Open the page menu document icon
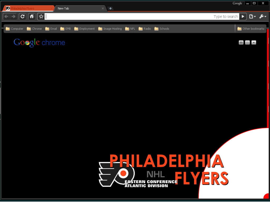 (251, 16)
